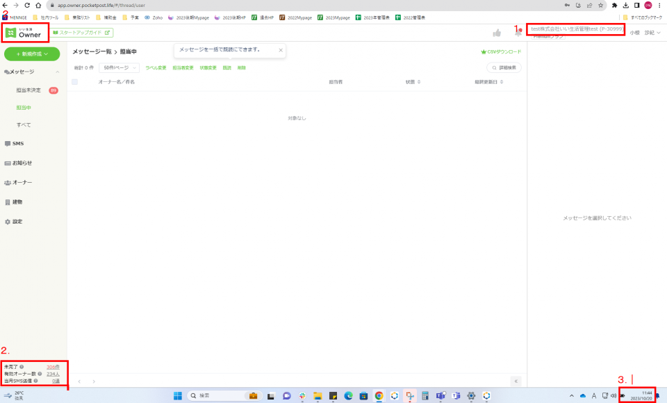Click the 担当未決定 unread count badge
The height and width of the screenshot is (403, 667).
point(53,90)
